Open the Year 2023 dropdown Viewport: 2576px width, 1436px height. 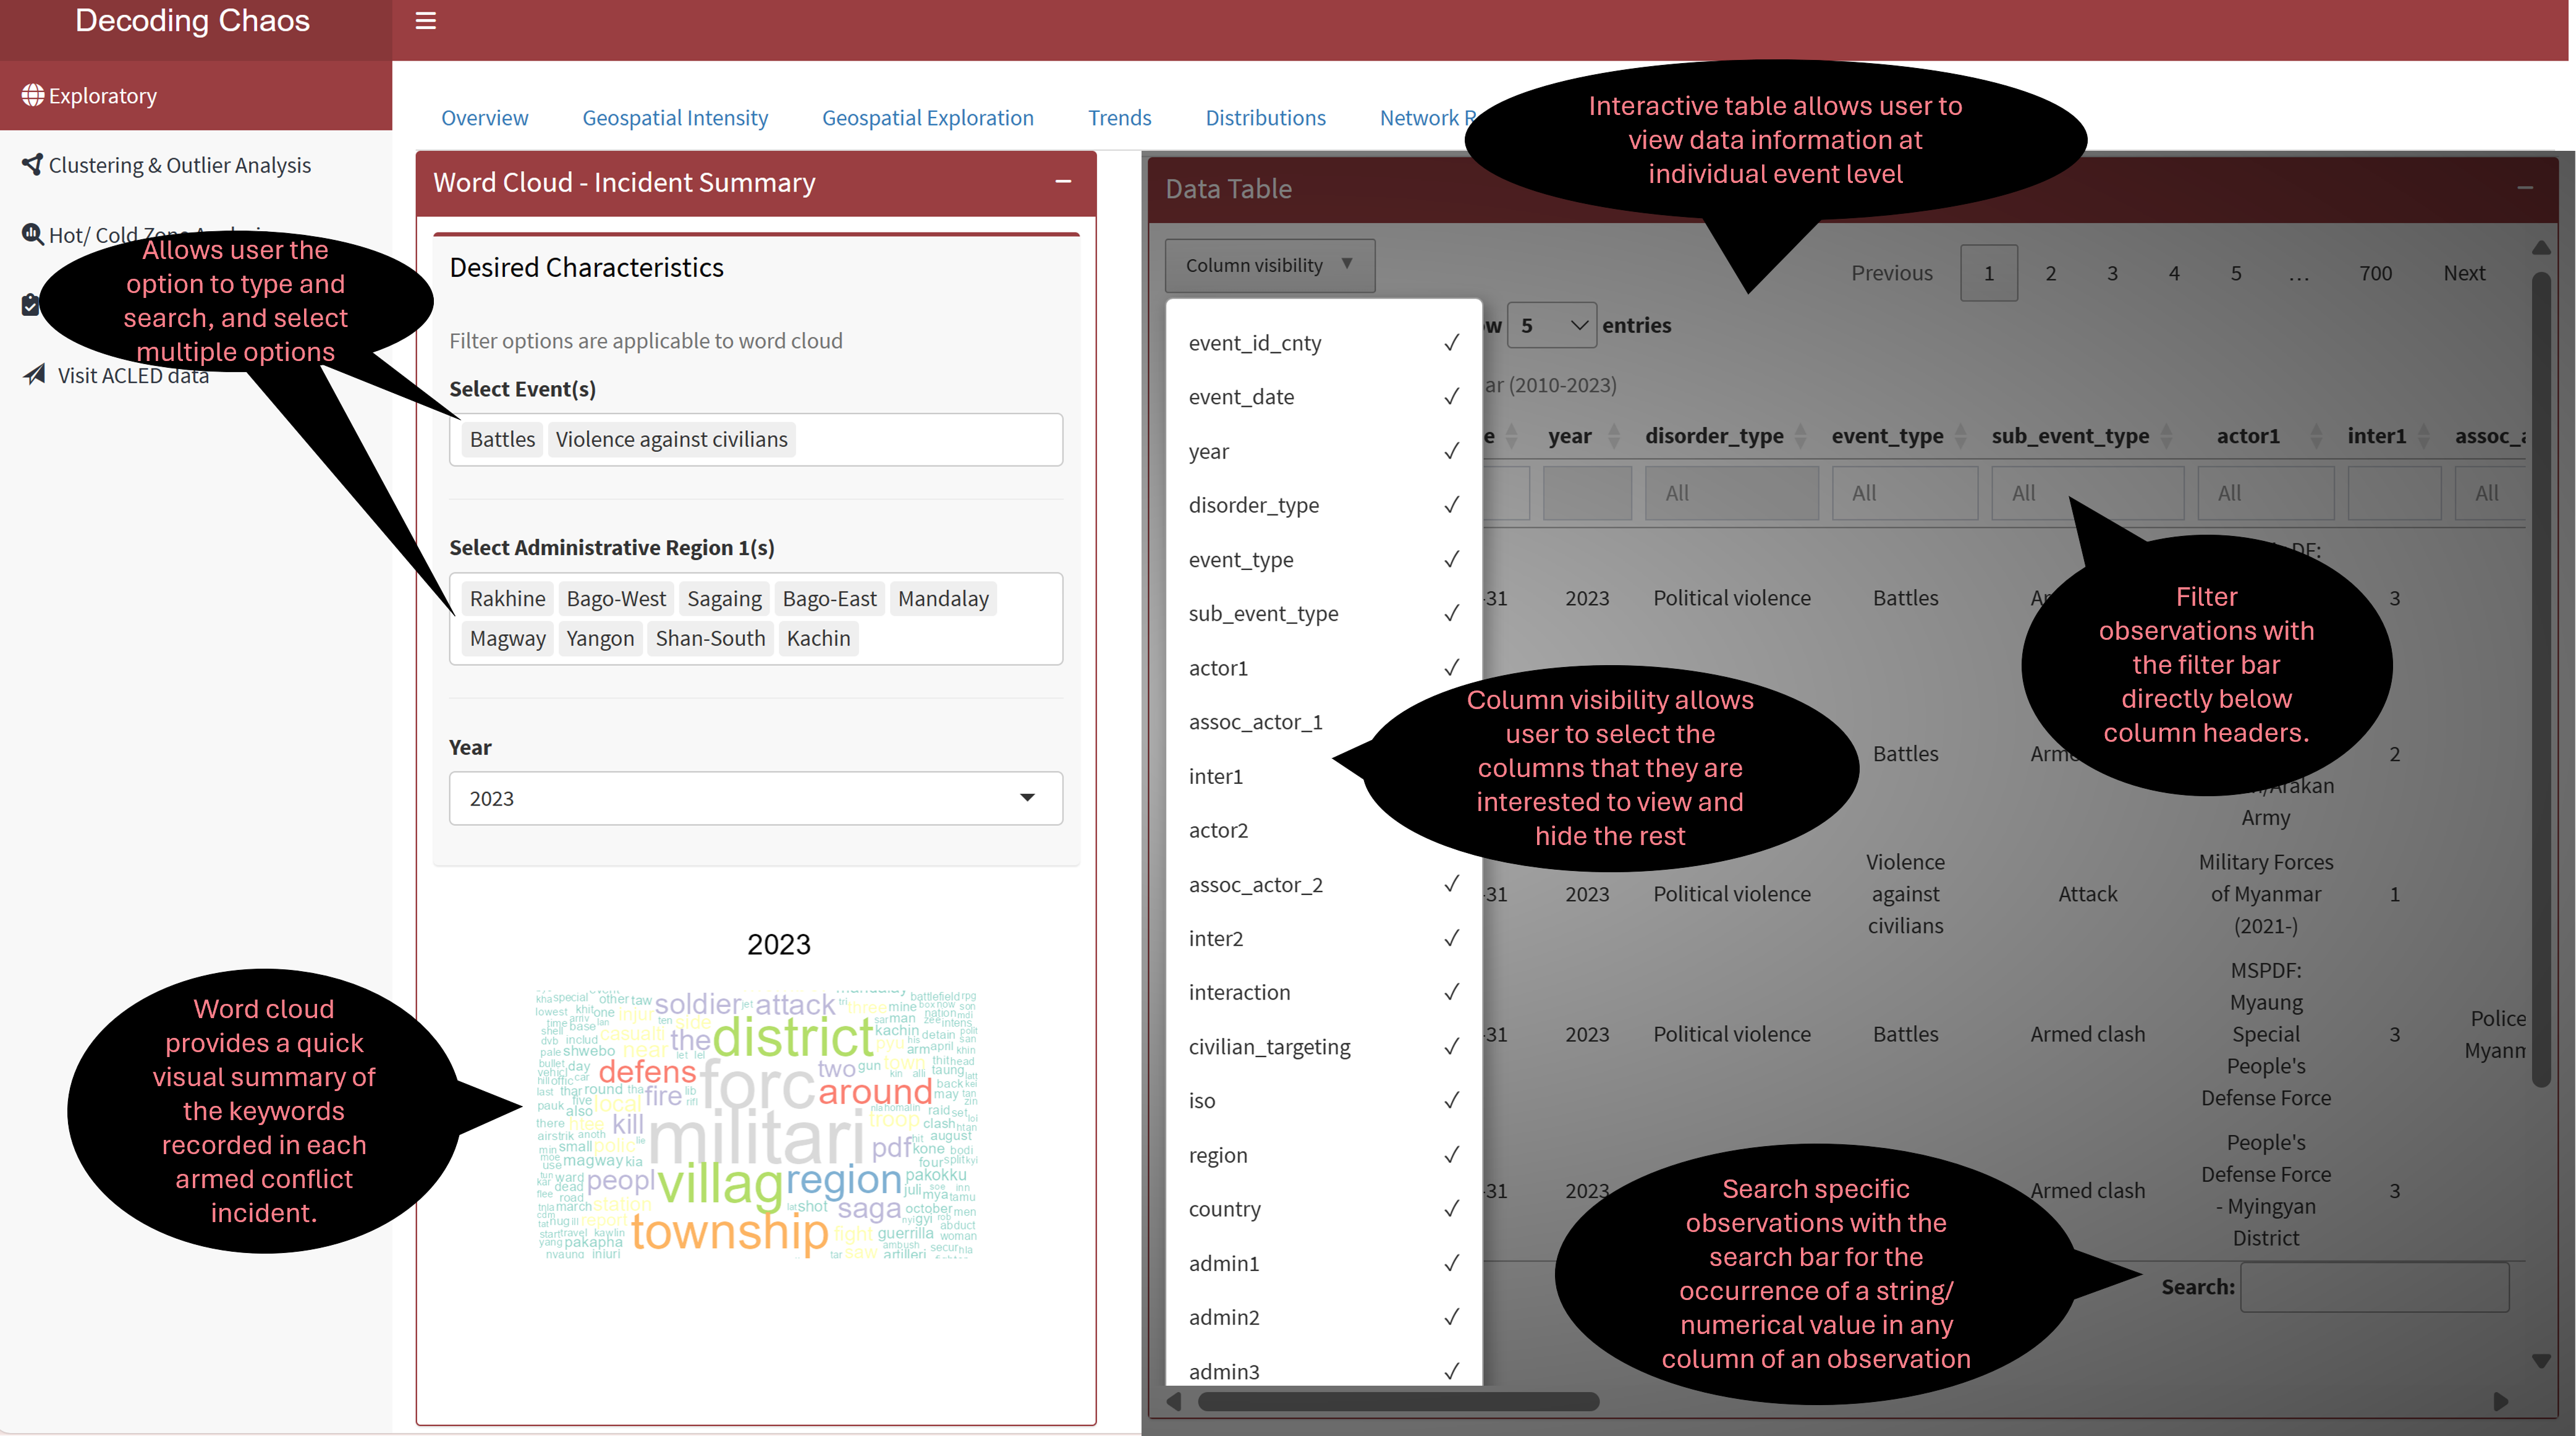coord(755,798)
